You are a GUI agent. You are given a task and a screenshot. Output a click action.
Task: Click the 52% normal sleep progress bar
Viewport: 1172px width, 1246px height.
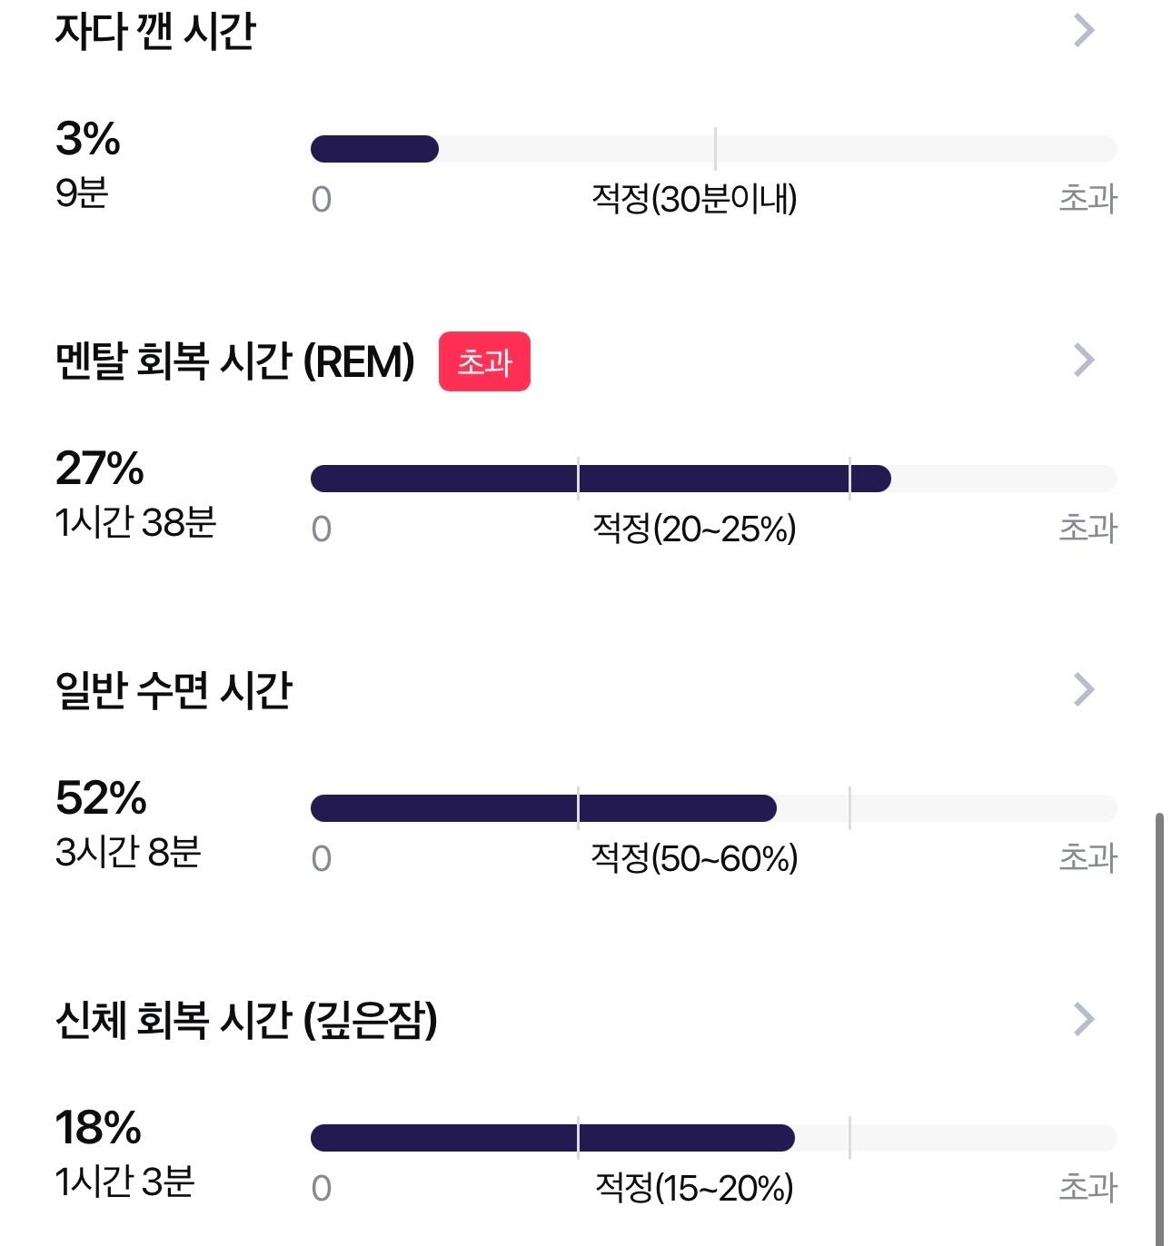click(x=713, y=808)
